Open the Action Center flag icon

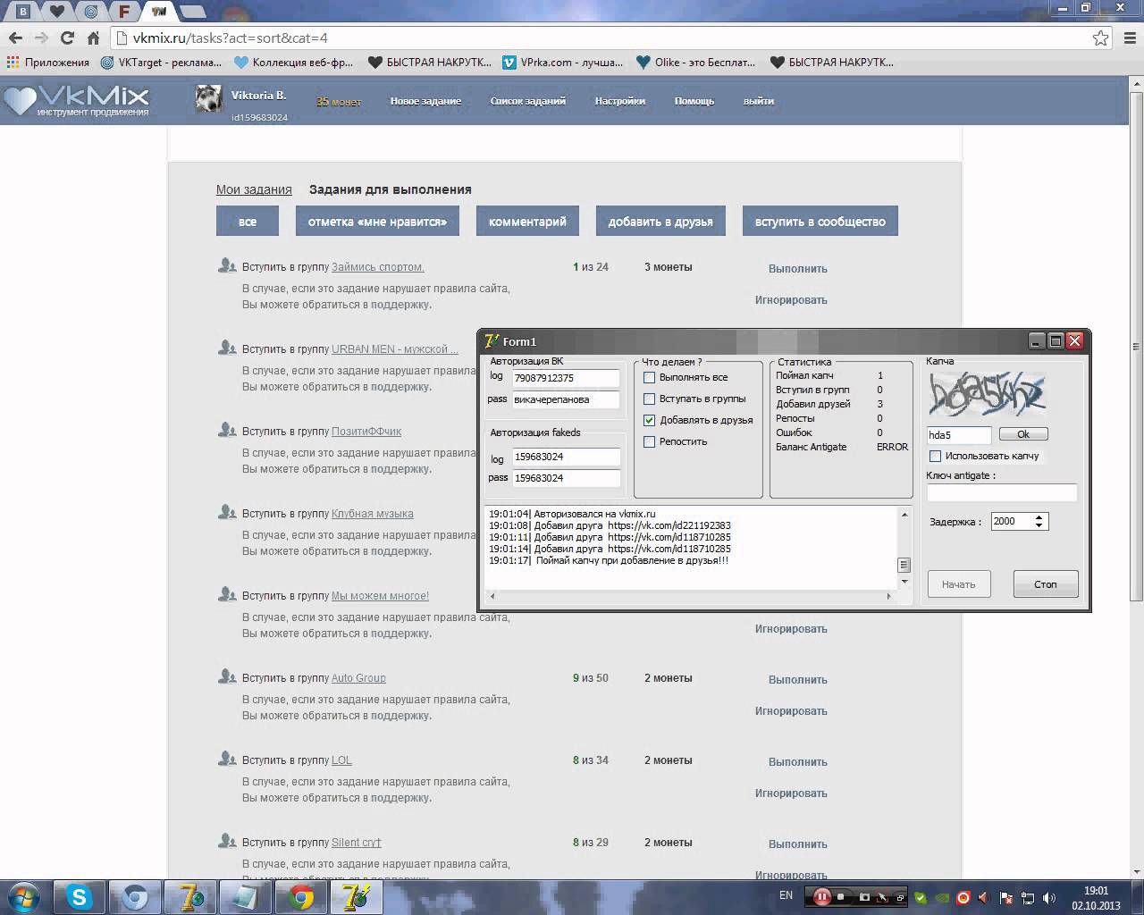pos(1006,897)
